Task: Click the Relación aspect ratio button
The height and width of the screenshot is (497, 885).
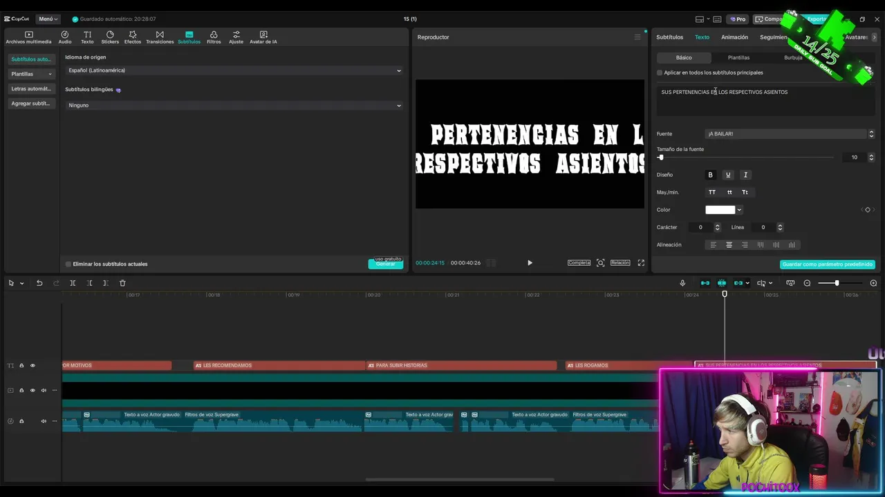Action: [620, 263]
